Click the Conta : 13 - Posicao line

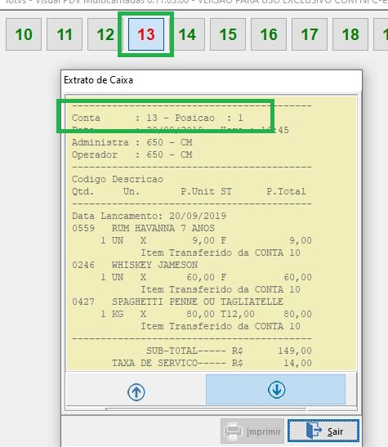click(x=158, y=118)
